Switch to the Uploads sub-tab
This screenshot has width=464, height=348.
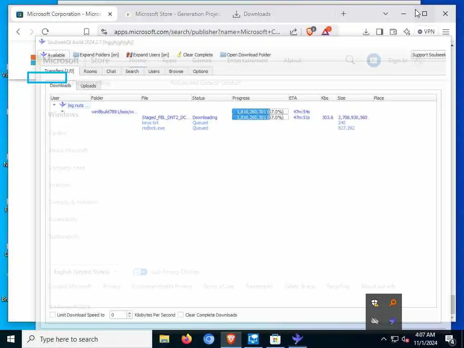(x=88, y=86)
